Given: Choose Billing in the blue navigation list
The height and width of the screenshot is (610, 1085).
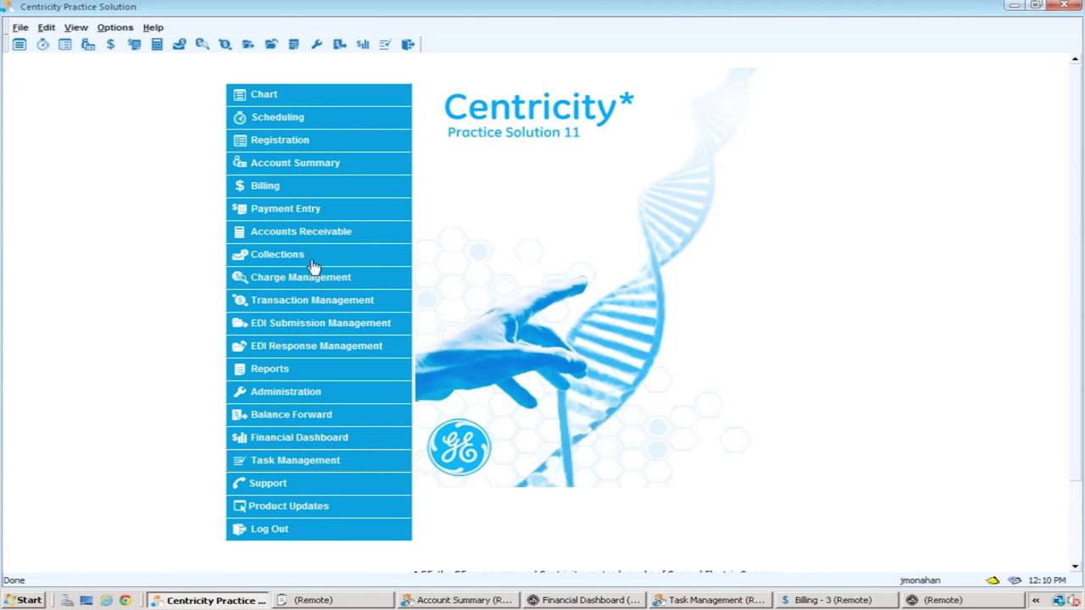Looking at the screenshot, I should pyautogui.click(x=319, y=186).
